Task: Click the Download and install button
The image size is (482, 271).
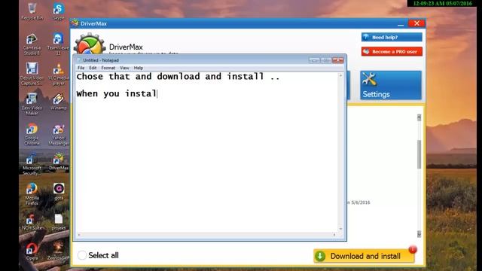Action: point(364,256)
